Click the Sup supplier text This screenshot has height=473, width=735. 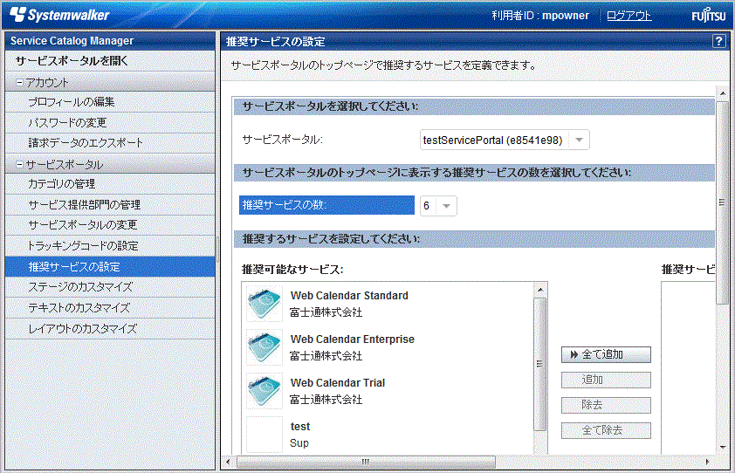tap(299, 443)
